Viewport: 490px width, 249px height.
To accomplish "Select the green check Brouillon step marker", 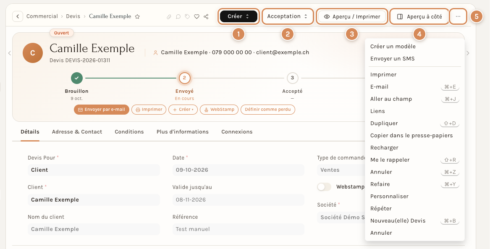I will click(76, 78).
